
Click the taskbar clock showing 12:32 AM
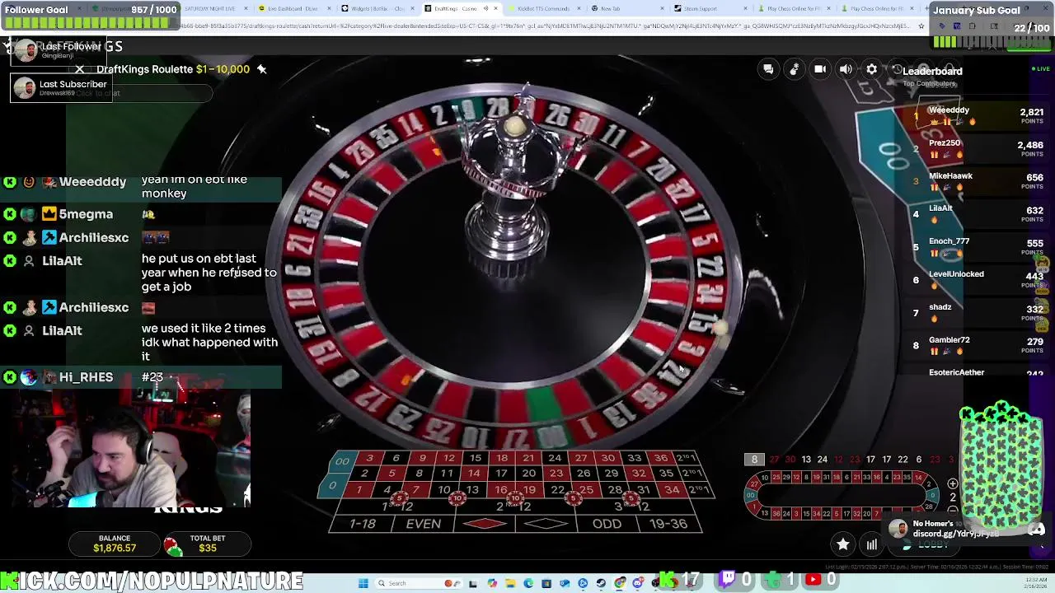[1037, 583]
